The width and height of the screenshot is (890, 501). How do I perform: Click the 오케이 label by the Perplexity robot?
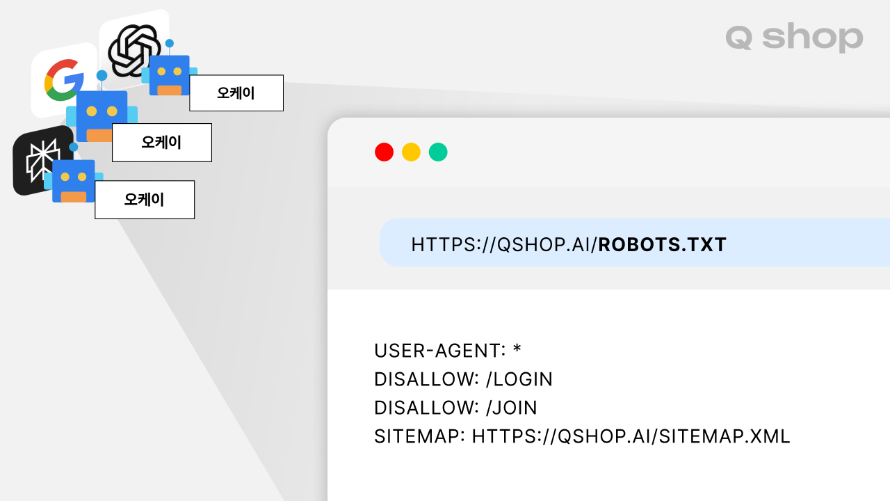[145, 200]
